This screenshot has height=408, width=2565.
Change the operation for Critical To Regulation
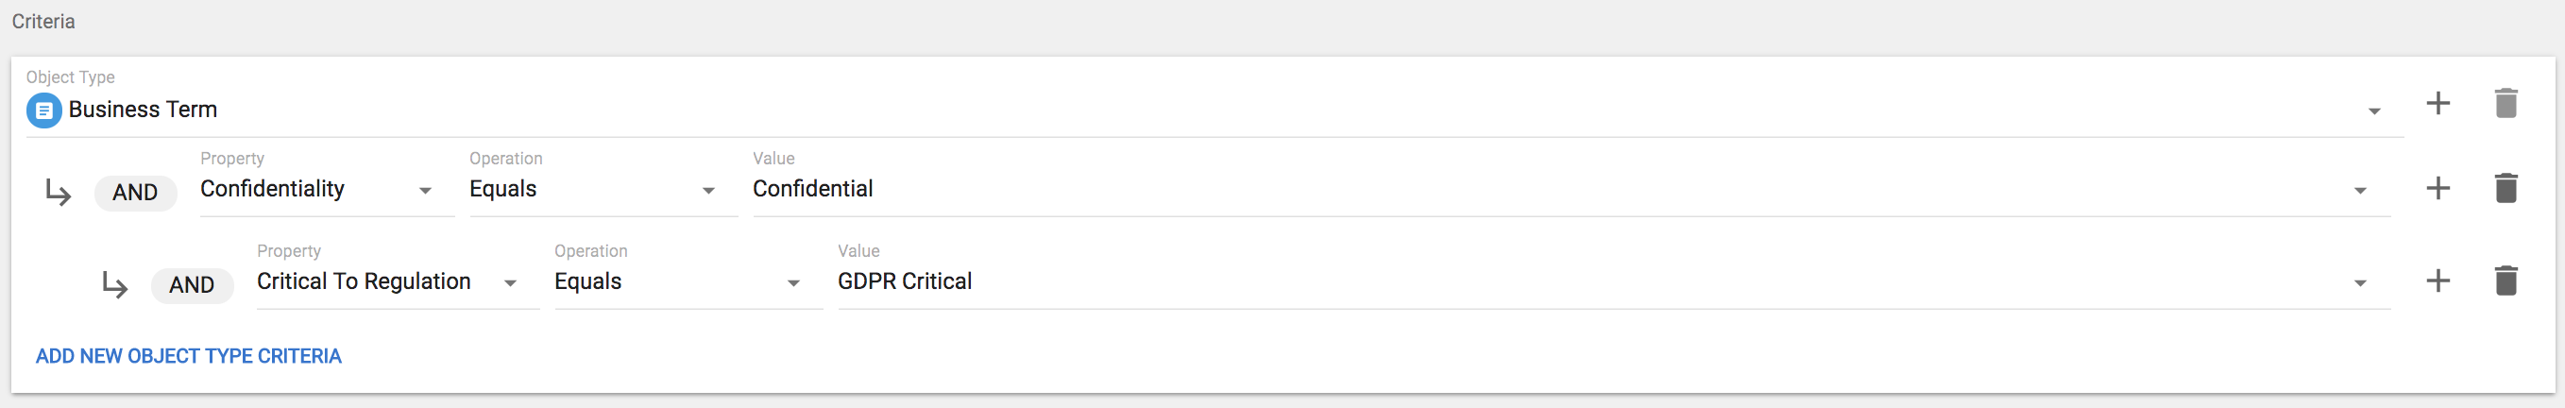pyautogui.click(x=792, y=282)
